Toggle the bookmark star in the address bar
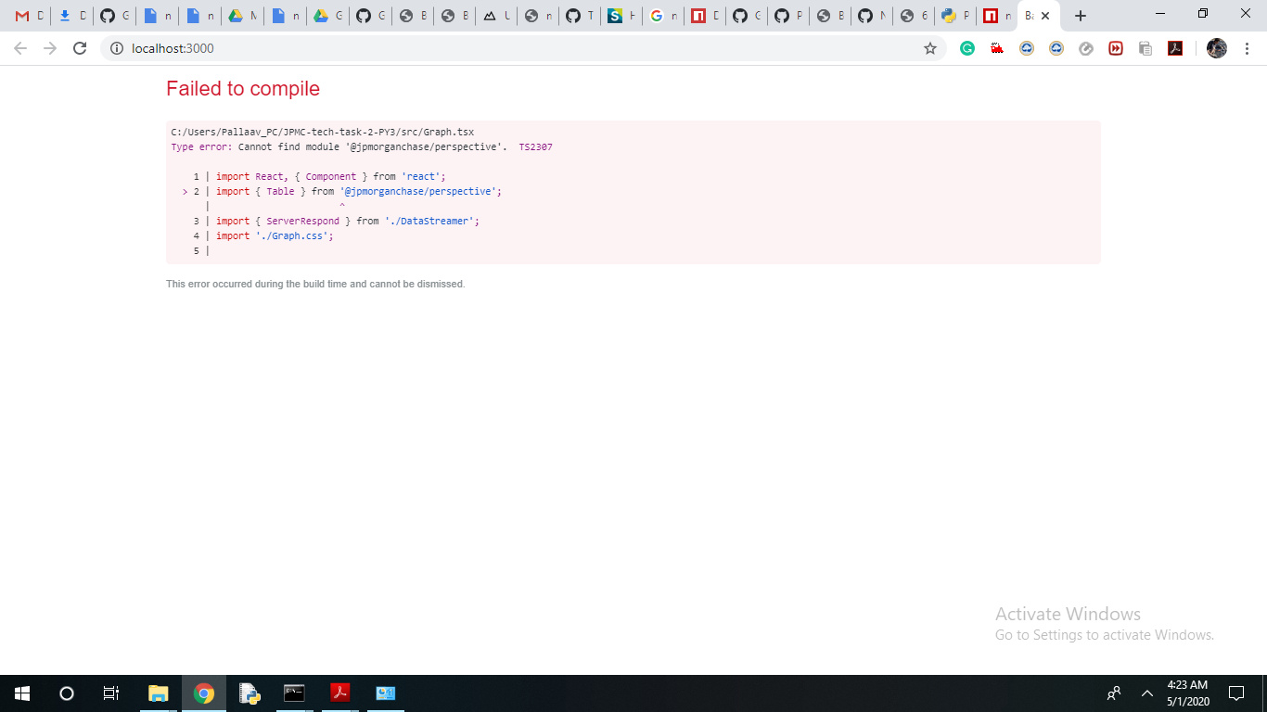Viewport: 1267px width, 712px height. click(x=929, y=48)
